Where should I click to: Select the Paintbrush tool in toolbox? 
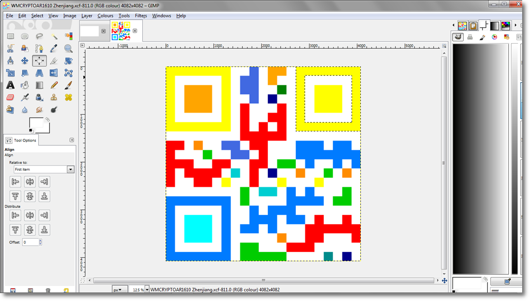[68, 85]
